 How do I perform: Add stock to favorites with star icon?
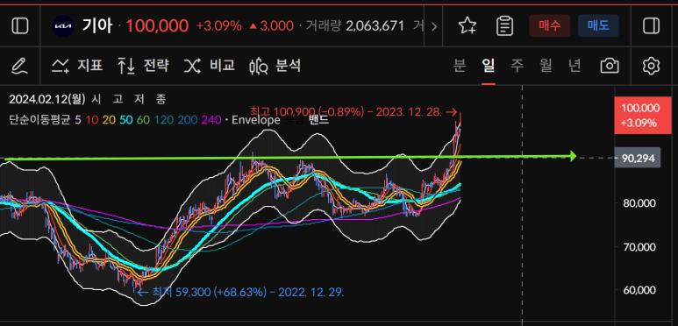pyautogui.click(x=467, y=26)
